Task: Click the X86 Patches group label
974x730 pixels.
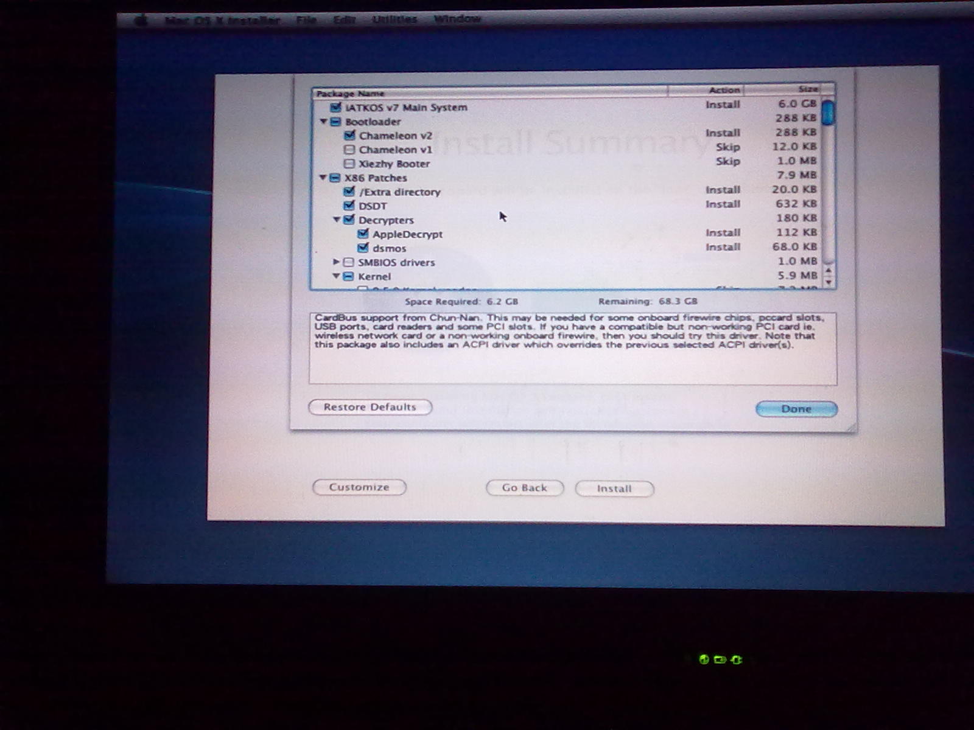Action: tap(376, 178)
